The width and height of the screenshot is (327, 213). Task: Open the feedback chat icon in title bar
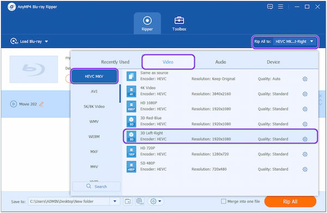coord(270,7)
